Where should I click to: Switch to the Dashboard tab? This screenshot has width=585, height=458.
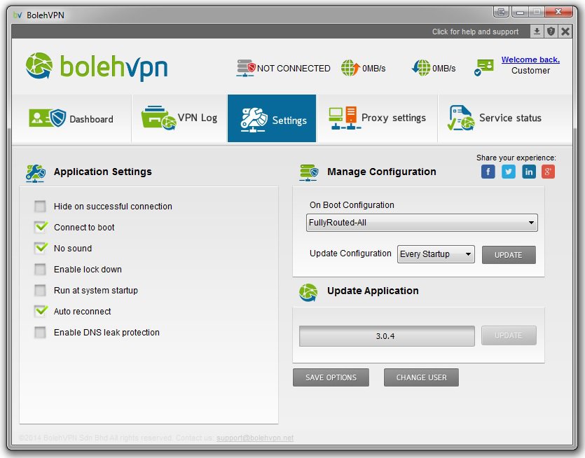coord(71,118)
